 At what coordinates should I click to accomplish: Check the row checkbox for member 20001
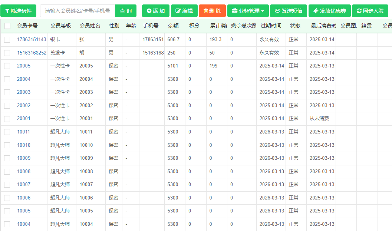[7, 119]
